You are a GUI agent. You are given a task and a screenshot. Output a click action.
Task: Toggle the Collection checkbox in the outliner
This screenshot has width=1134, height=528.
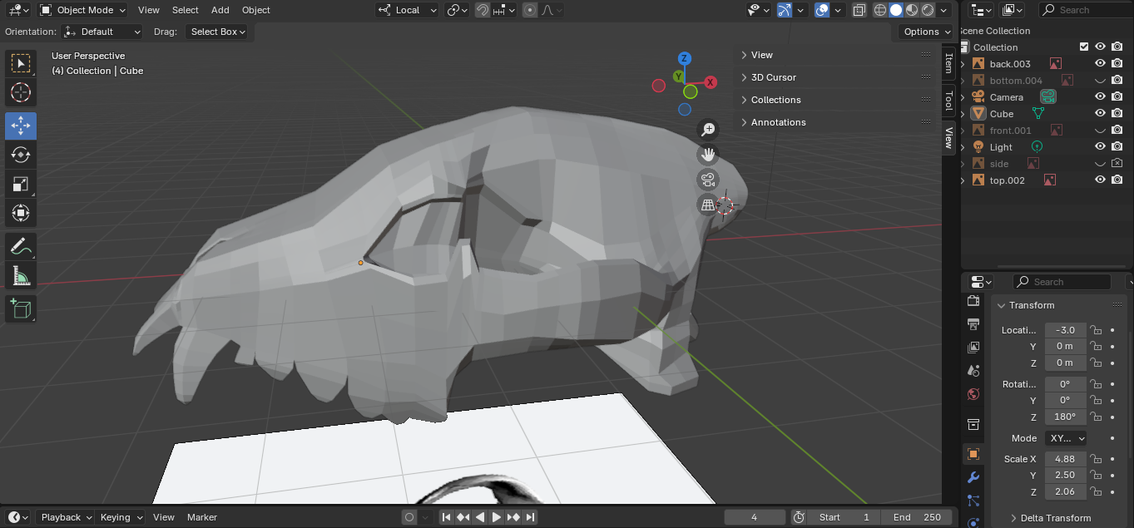click(x=1083, y=47)
